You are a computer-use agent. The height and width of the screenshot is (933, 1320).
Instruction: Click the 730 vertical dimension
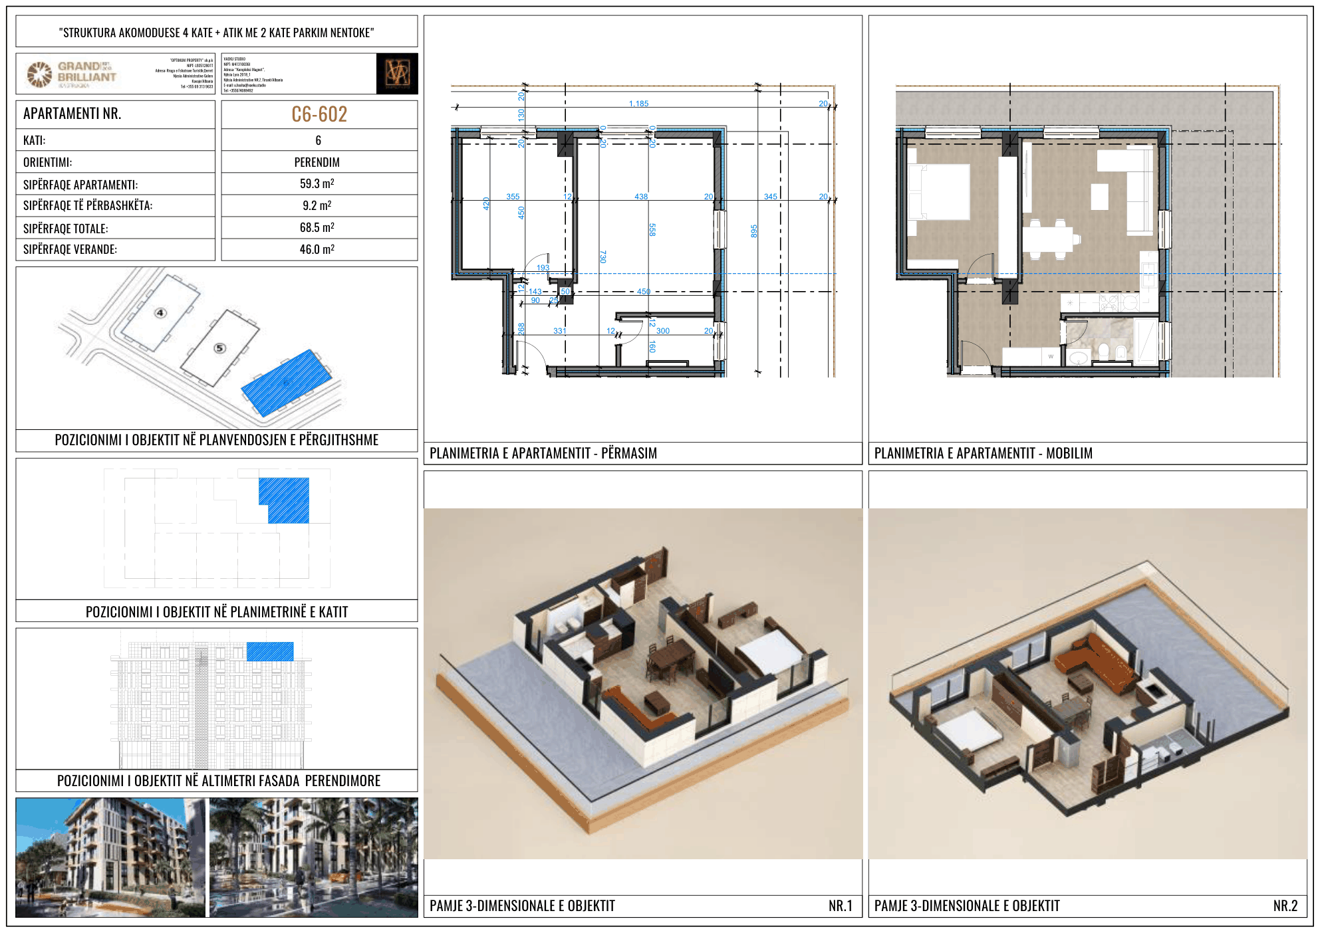pyautogui.click(x=603, y=257)
